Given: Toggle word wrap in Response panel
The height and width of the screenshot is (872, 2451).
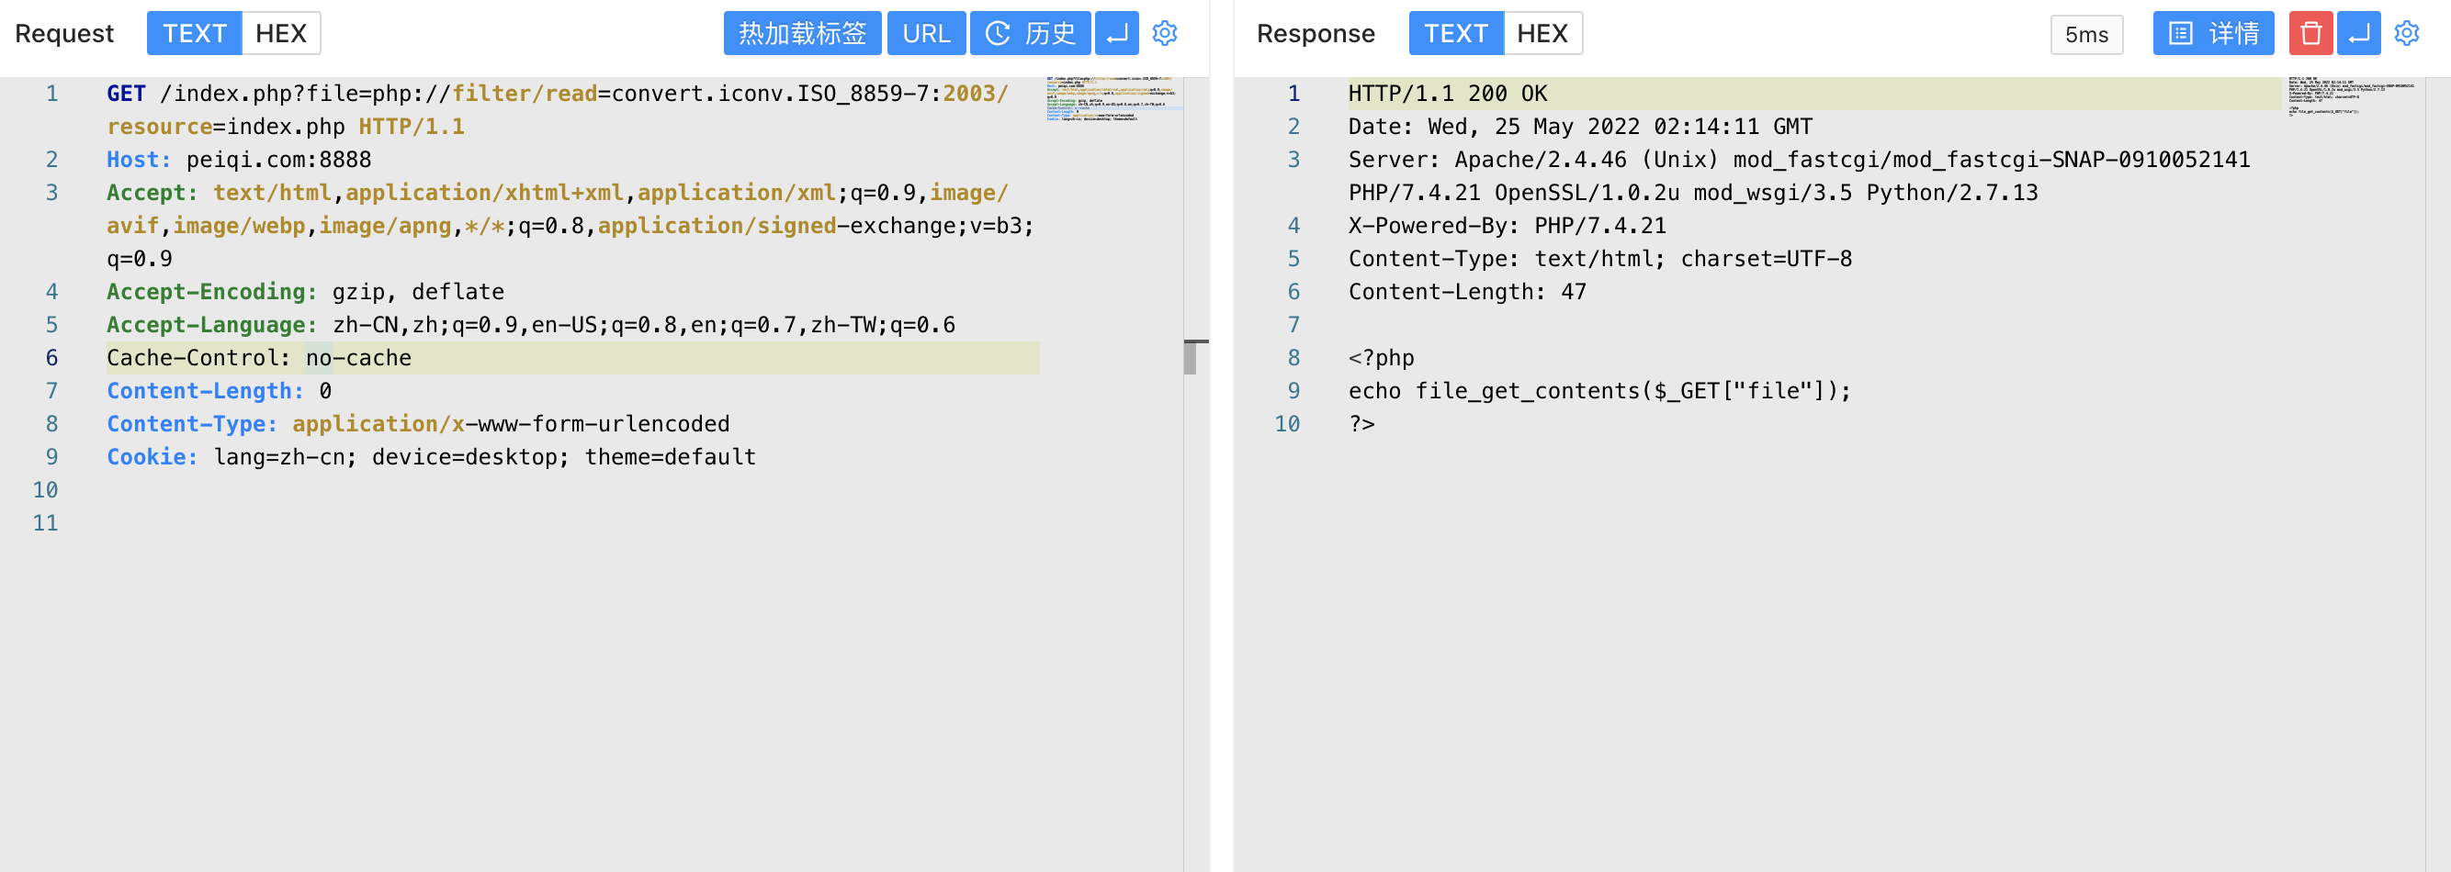Looking at the screenshot, I should pyautogui.click(x=2359, y=33).
